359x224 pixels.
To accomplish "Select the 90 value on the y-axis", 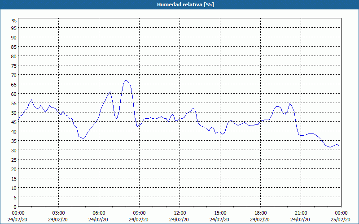I will [14, 37].
